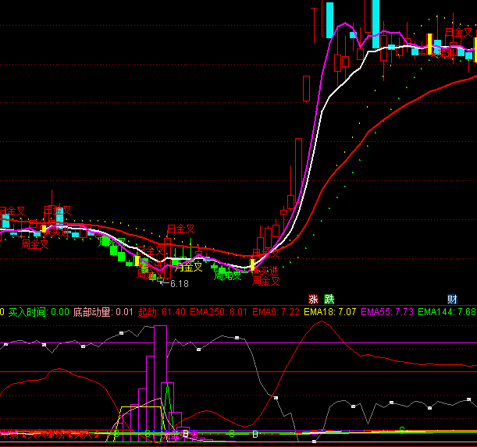Image resolution: width=477 pixels, height=447 pixels.
Task: Click the 底部动量 indicator label
Action: click(92, 312)
